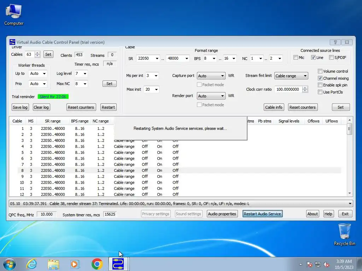This screenshot has width=362, height=271.
Task: Enable the Enable spk pin checkbox
Action: 320,85
